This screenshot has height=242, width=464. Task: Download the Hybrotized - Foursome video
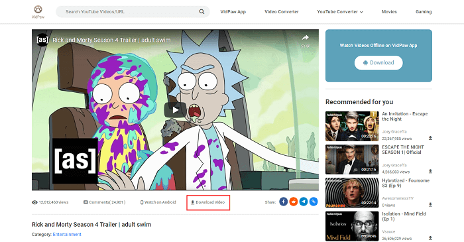(x=430, y=205)
